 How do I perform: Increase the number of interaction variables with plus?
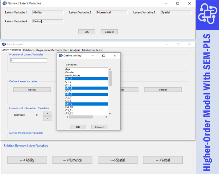47,113
